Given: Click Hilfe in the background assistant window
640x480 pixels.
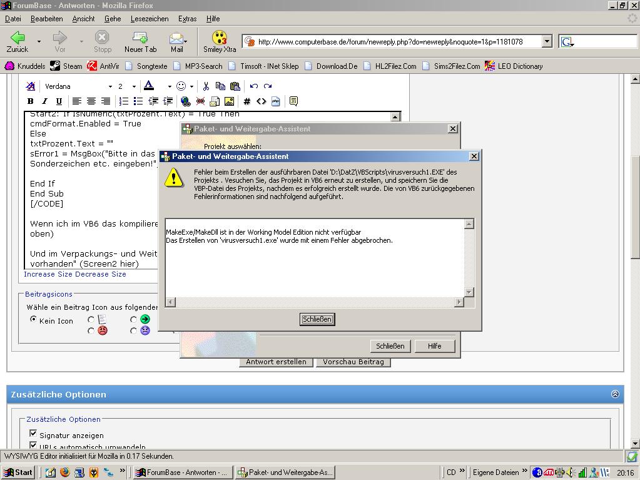Looking at the screenshot, I should tap(435, 346).
